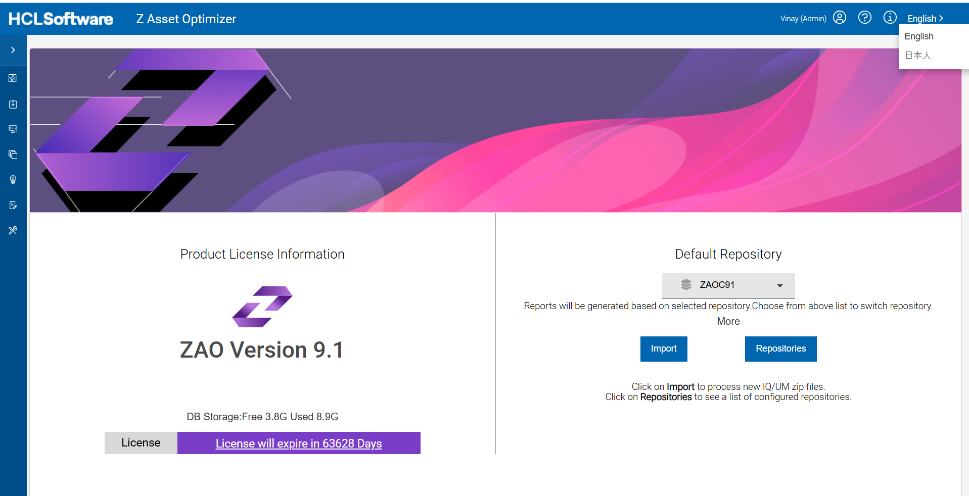
Task: Open the wrench and screwdriver tools icon
Action: tap(13, 230)
